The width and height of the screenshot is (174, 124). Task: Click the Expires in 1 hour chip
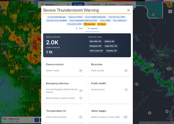click(75, 17)
